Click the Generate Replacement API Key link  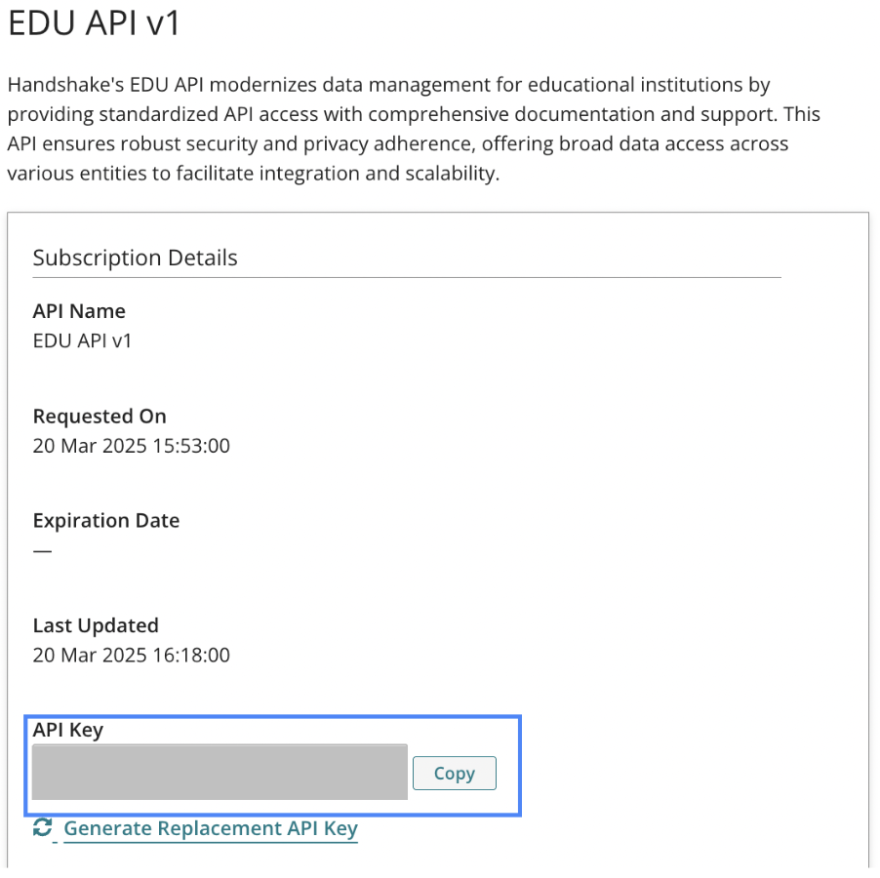click(x=211, y=829)
